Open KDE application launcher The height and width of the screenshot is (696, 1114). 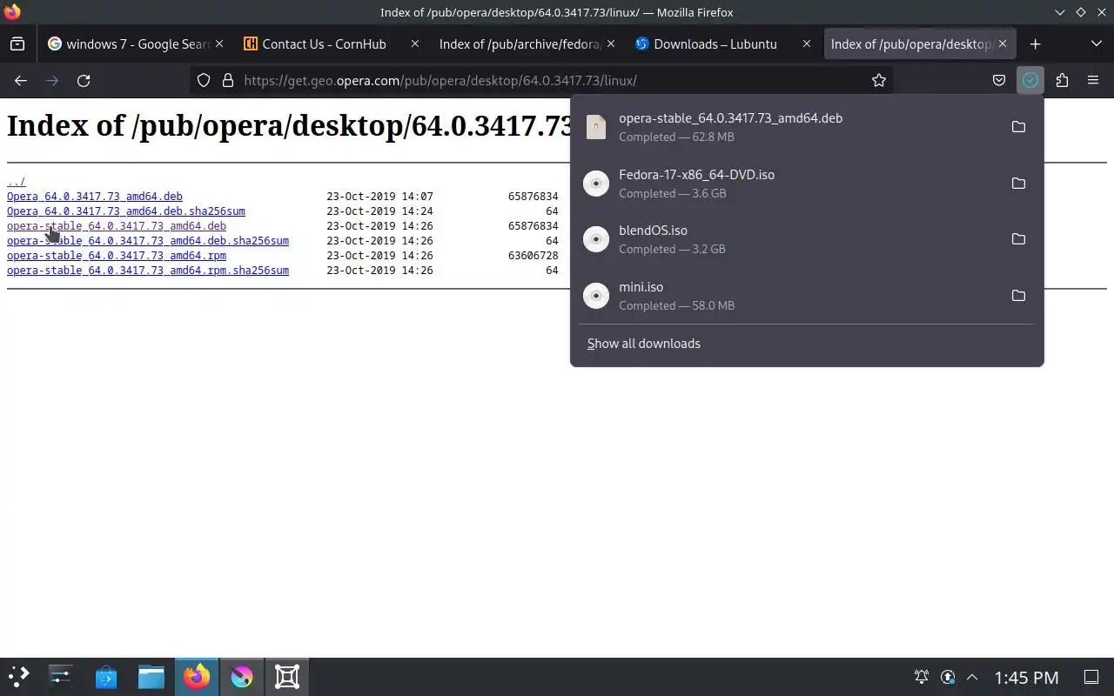(18, 676)
